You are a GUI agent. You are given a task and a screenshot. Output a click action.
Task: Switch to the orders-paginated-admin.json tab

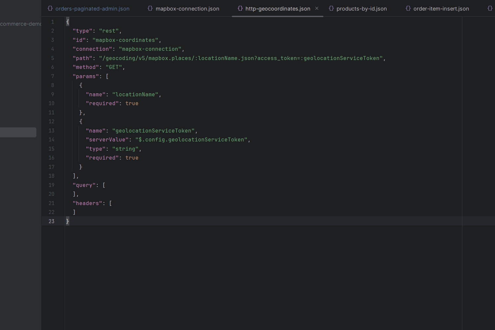coord(92,9)
